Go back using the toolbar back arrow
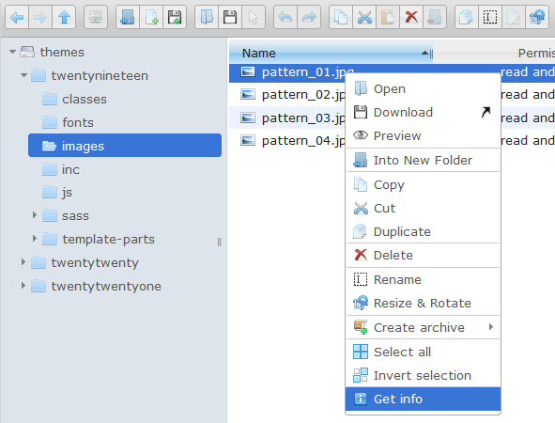This screenshot has width=555, height=423. [17, 17]
